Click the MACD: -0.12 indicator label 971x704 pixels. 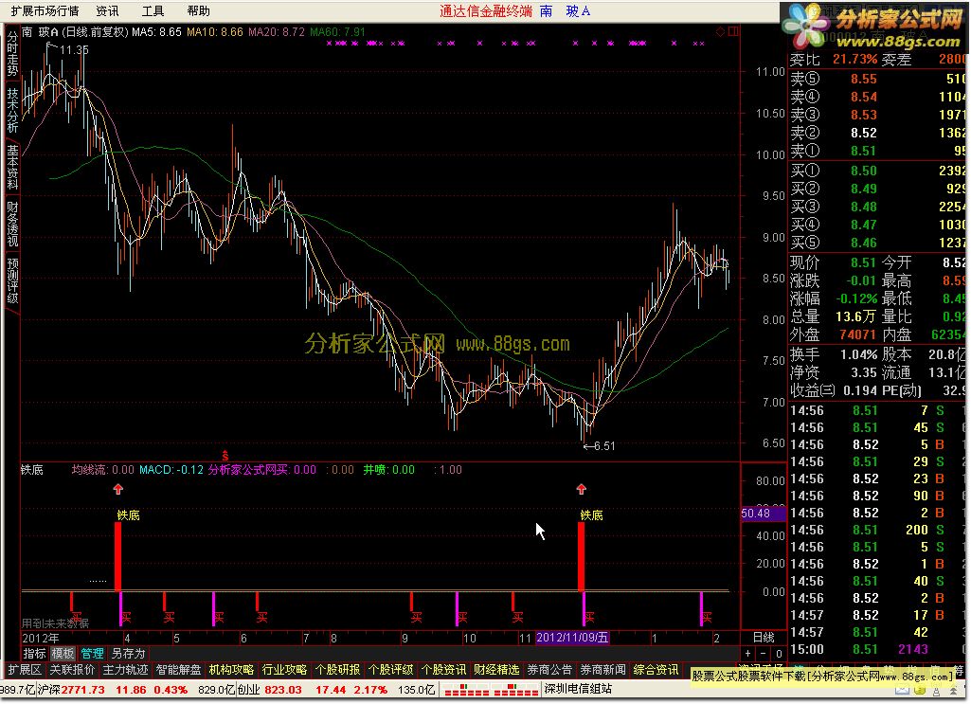click(x=171, y=470)
